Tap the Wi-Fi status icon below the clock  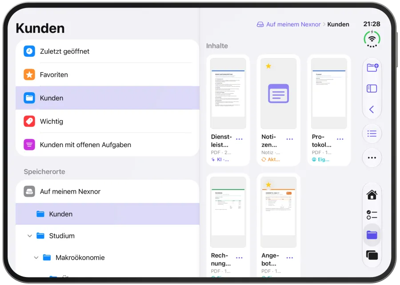372,39
